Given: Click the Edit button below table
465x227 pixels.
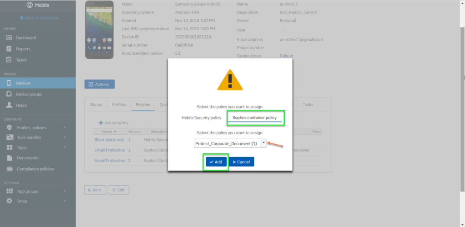Looking at the screenshot, I should tap(119, 190).
